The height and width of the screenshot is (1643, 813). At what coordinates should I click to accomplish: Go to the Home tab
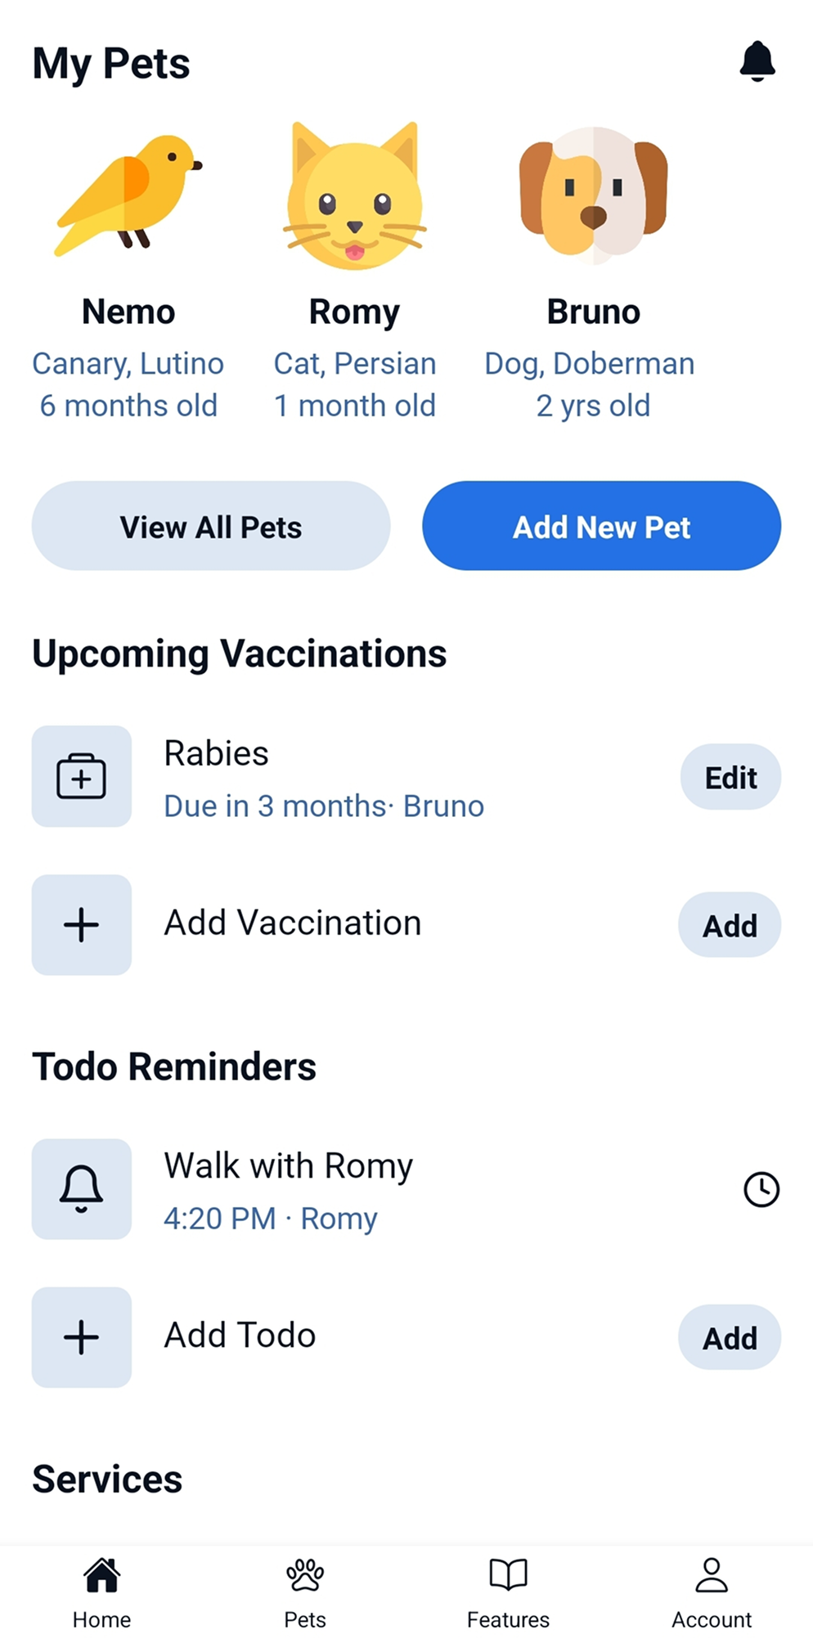click(x=101, y=1592)
